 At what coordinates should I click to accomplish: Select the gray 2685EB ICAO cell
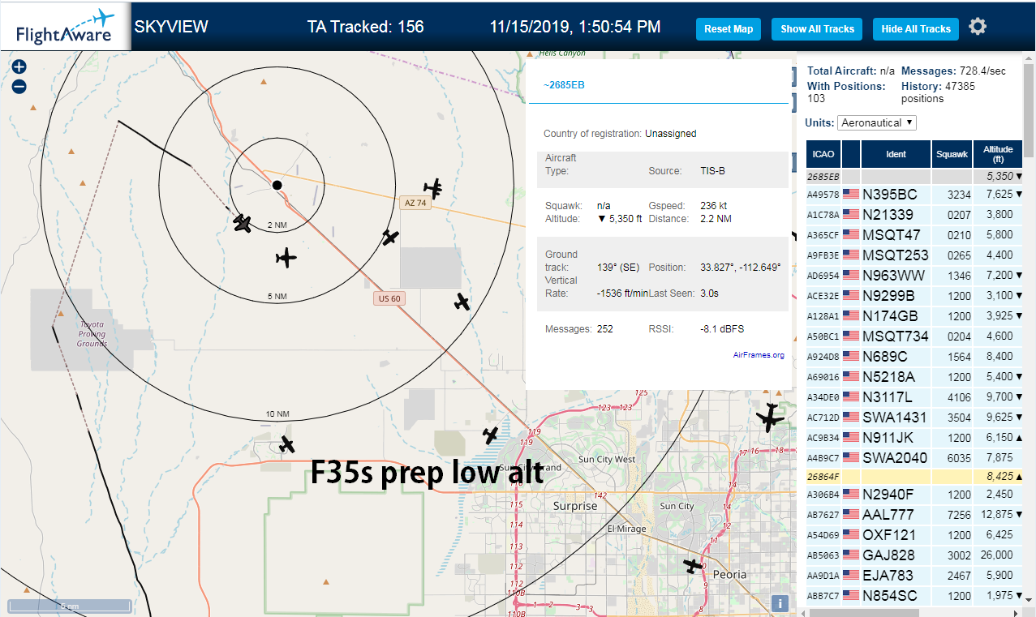(823, 176)
